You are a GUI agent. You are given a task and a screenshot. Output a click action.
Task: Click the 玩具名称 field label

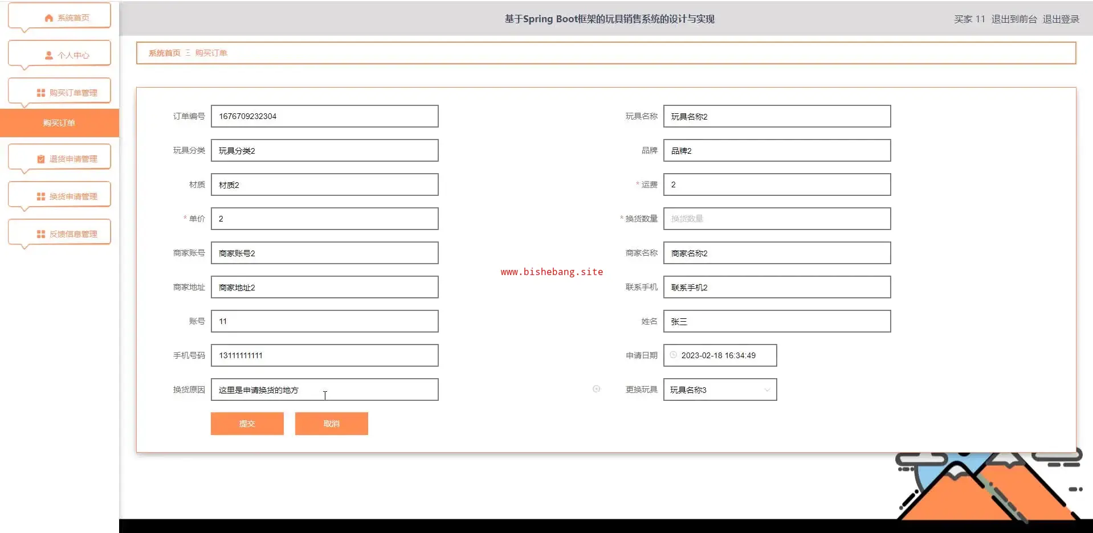coord(642,116)
